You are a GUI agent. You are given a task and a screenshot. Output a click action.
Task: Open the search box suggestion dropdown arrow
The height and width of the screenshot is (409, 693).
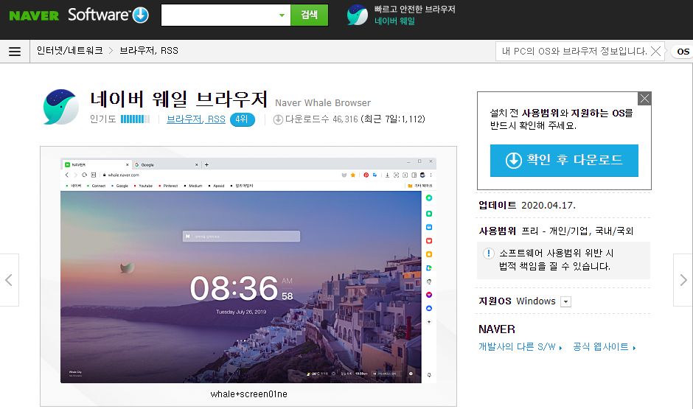282,15
